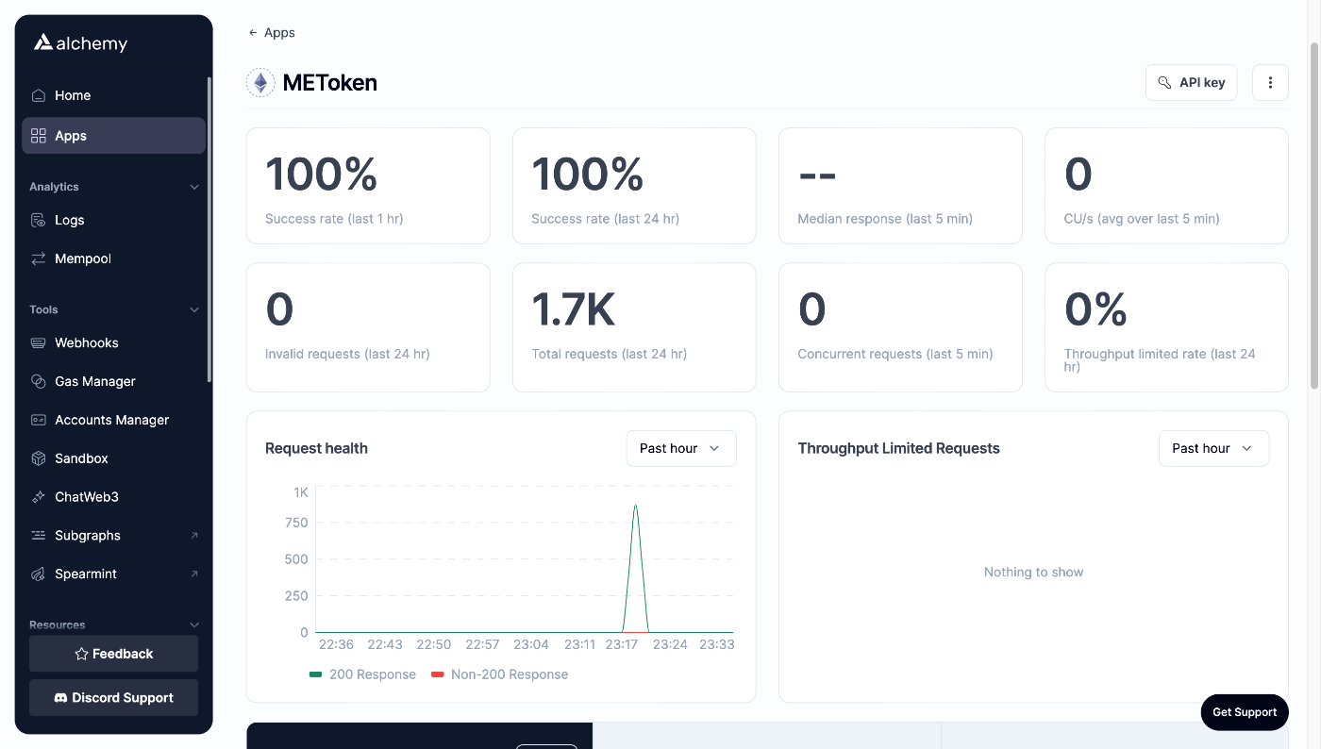1321x749 pixels.
Task: Click the Gas Manager icon
Action: pyautogui.click(x=39, y=381)
